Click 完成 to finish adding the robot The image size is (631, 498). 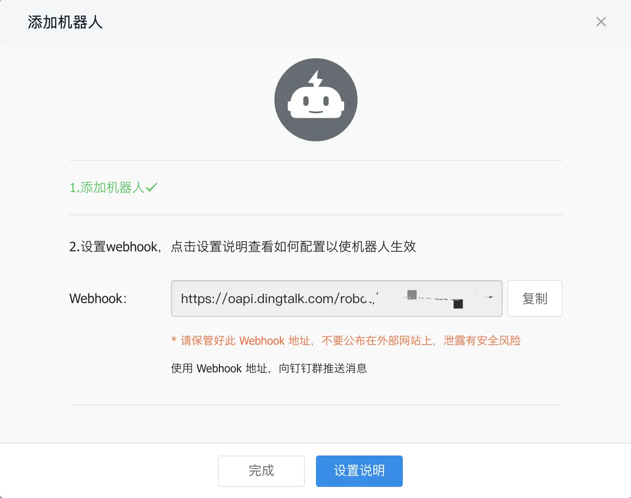261,471
